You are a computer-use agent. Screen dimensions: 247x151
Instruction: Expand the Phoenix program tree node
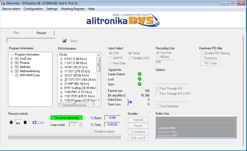tap(12, 63)
